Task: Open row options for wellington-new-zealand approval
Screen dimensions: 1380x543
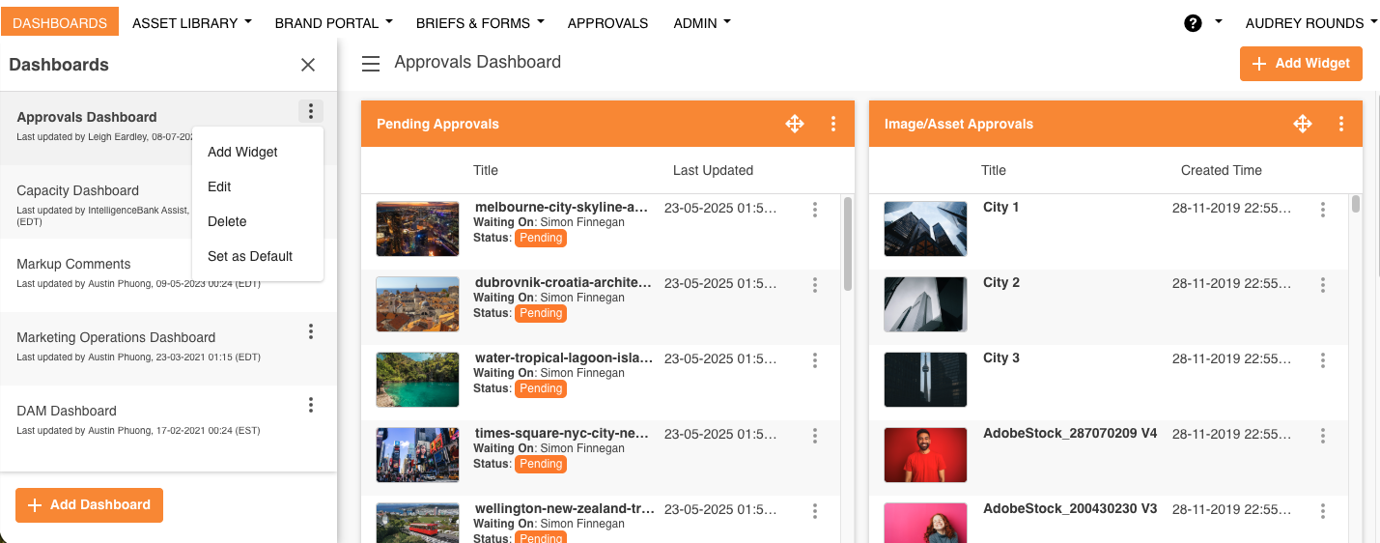Action: (815, 511)
